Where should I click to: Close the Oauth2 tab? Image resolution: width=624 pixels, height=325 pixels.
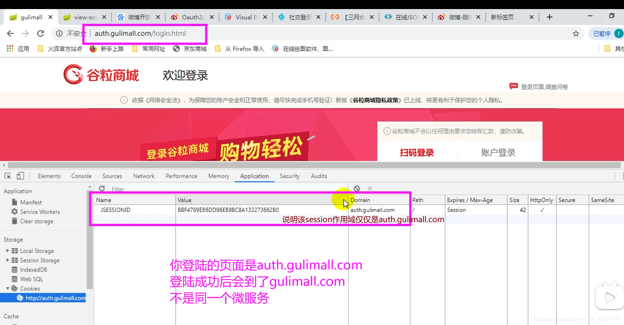[212, 17]
